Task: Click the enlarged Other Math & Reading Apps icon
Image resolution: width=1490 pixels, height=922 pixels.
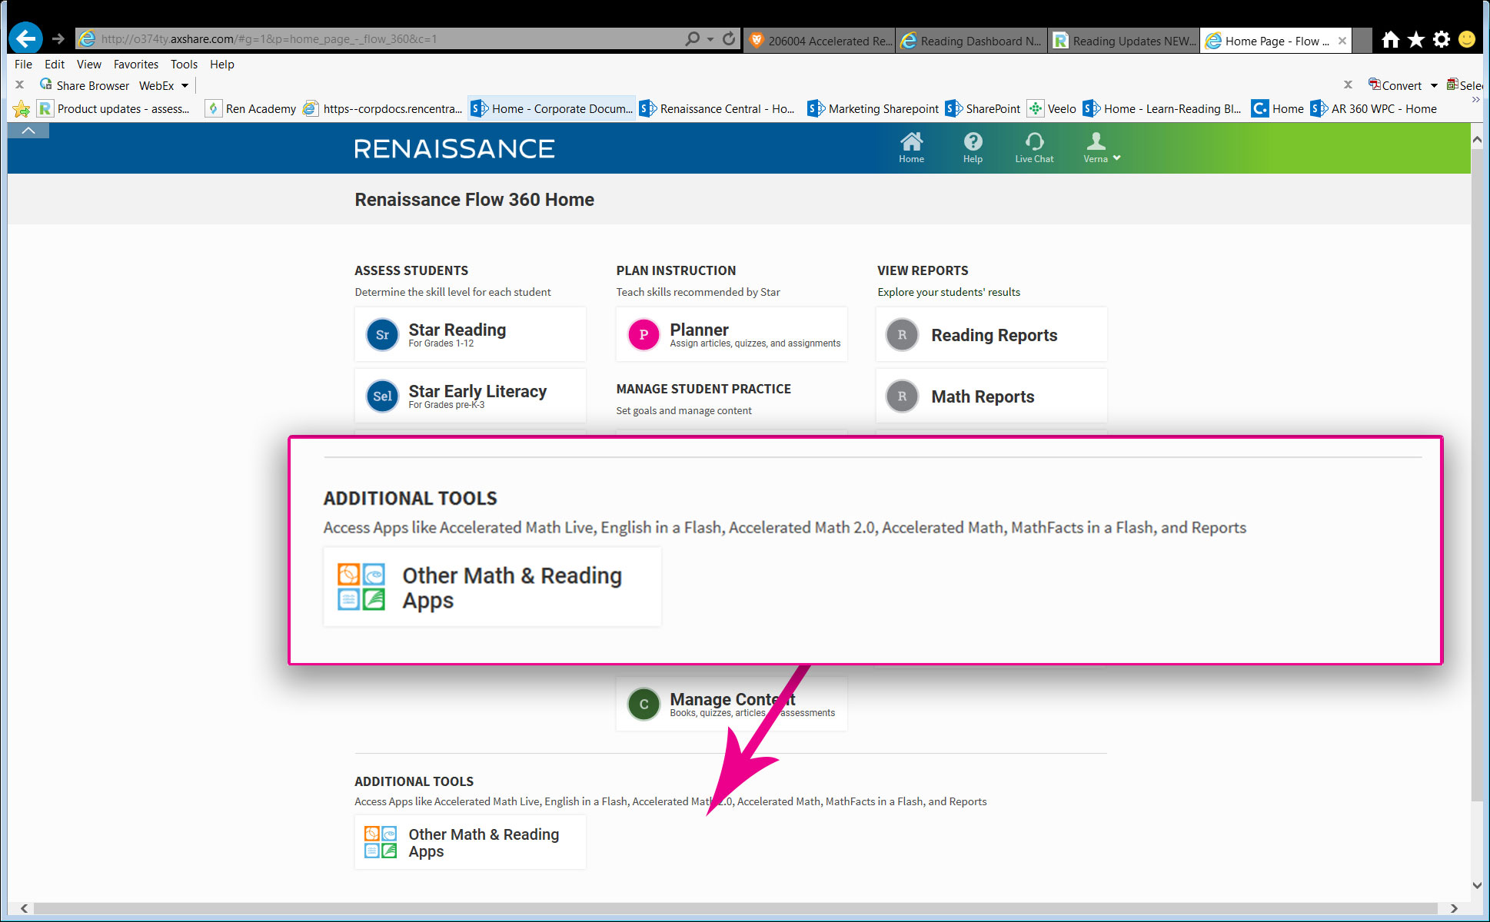Action: (361, 587)
